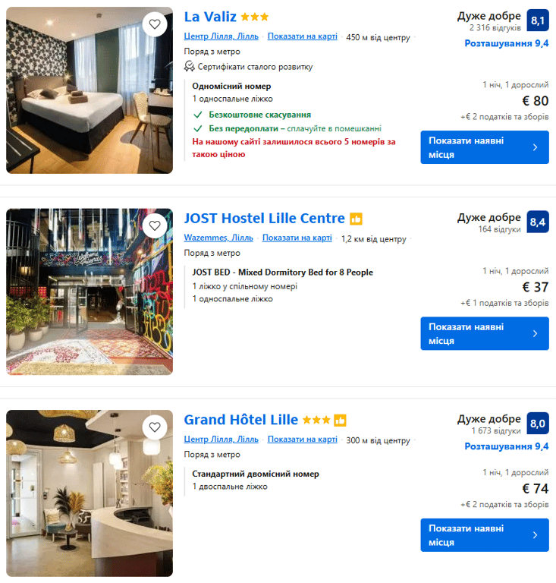Click the 8,0 review score badge
This screenshot has width=556, height=583.
[x=538, y=424]
